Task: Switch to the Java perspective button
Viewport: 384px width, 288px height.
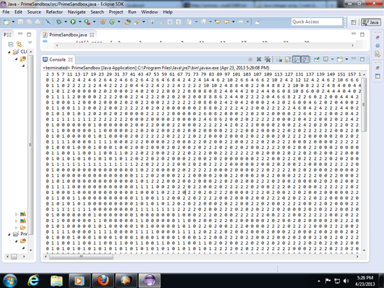Action: tap(371, 22)
